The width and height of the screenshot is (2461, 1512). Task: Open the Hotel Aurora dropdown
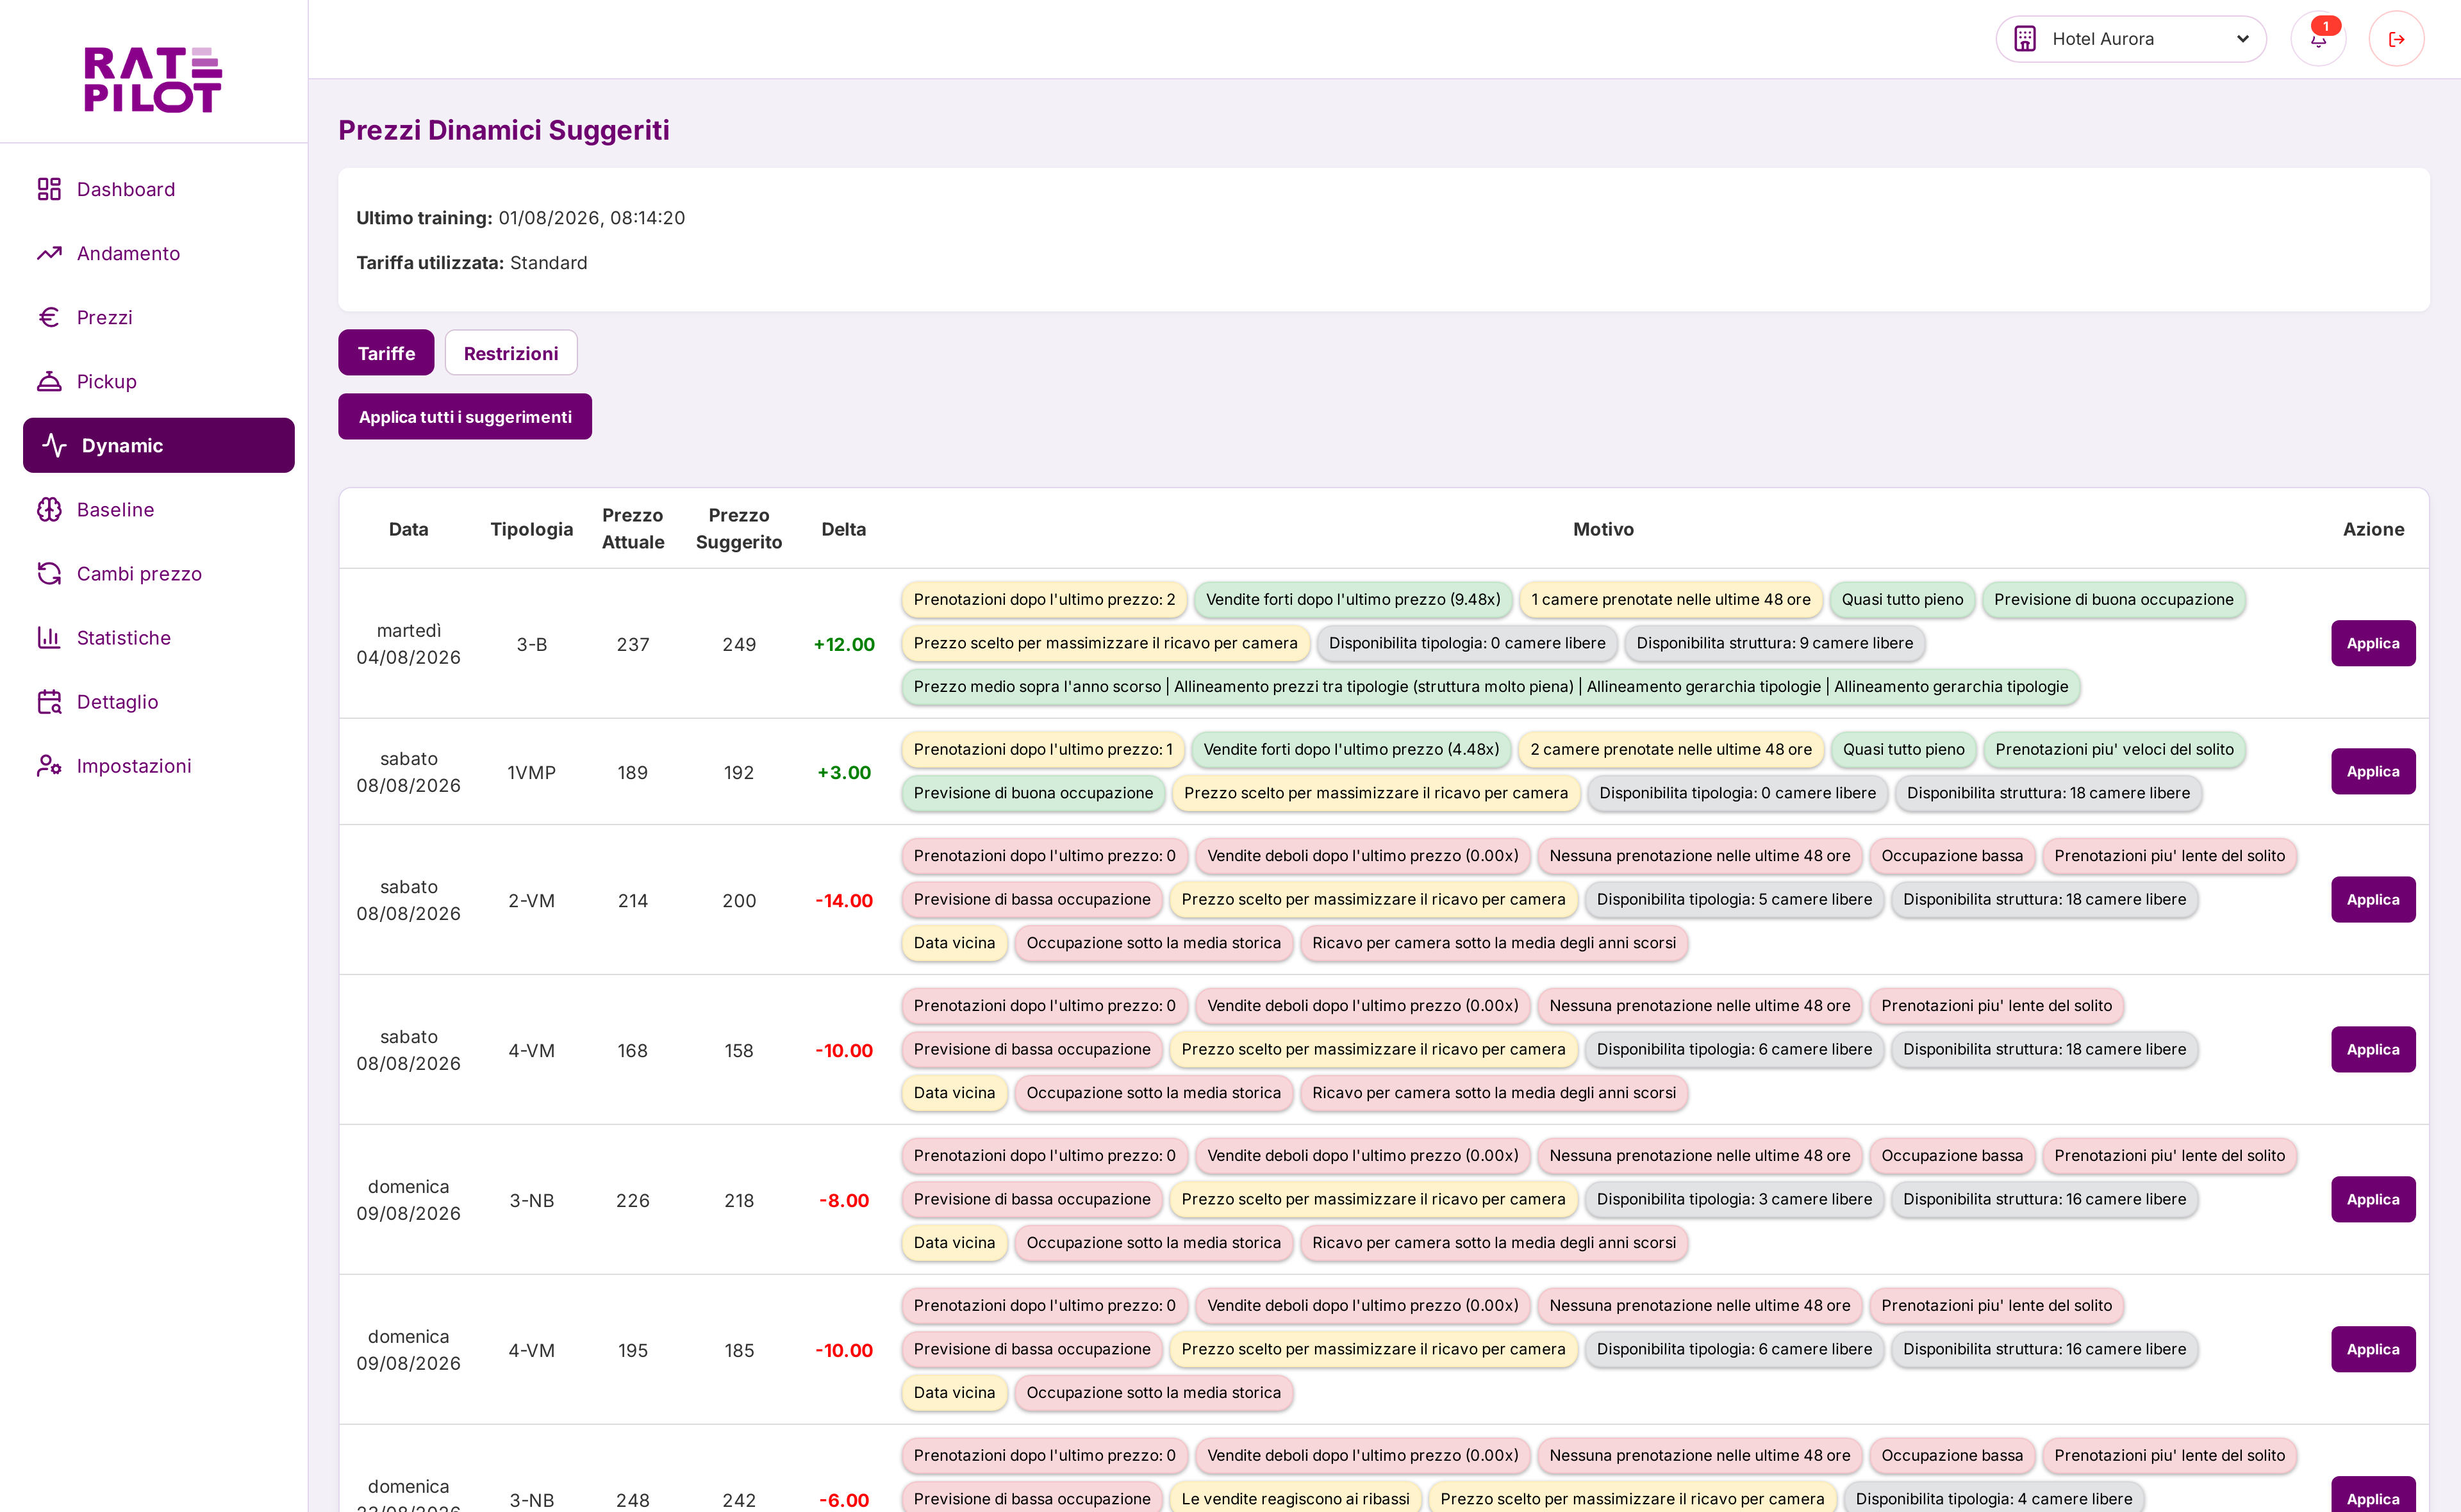[2131, 39]
